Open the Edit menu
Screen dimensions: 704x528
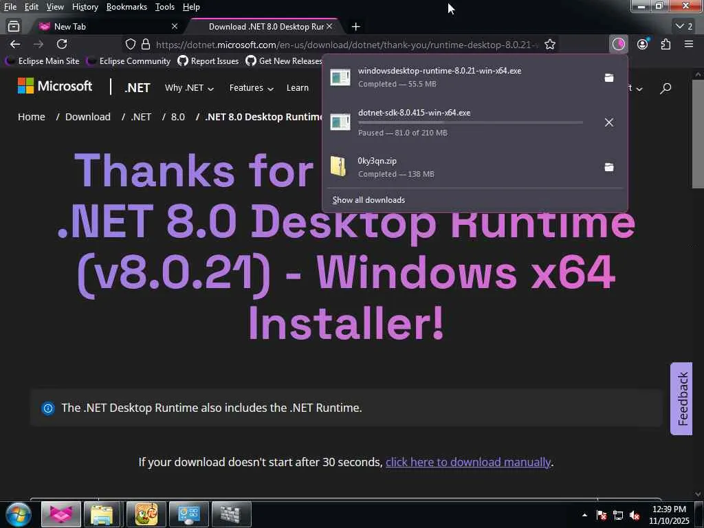pyautogui.click(x=31, y=7)
